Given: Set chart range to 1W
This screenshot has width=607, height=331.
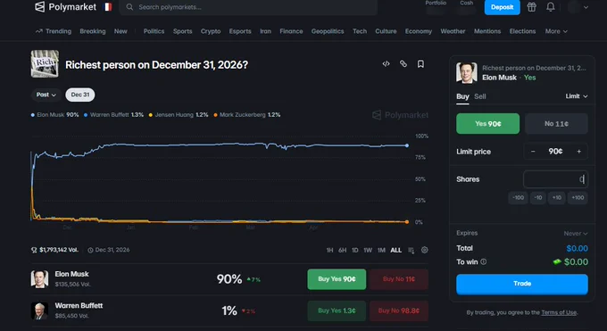Looking at the screenshot, I should (368, 251).
